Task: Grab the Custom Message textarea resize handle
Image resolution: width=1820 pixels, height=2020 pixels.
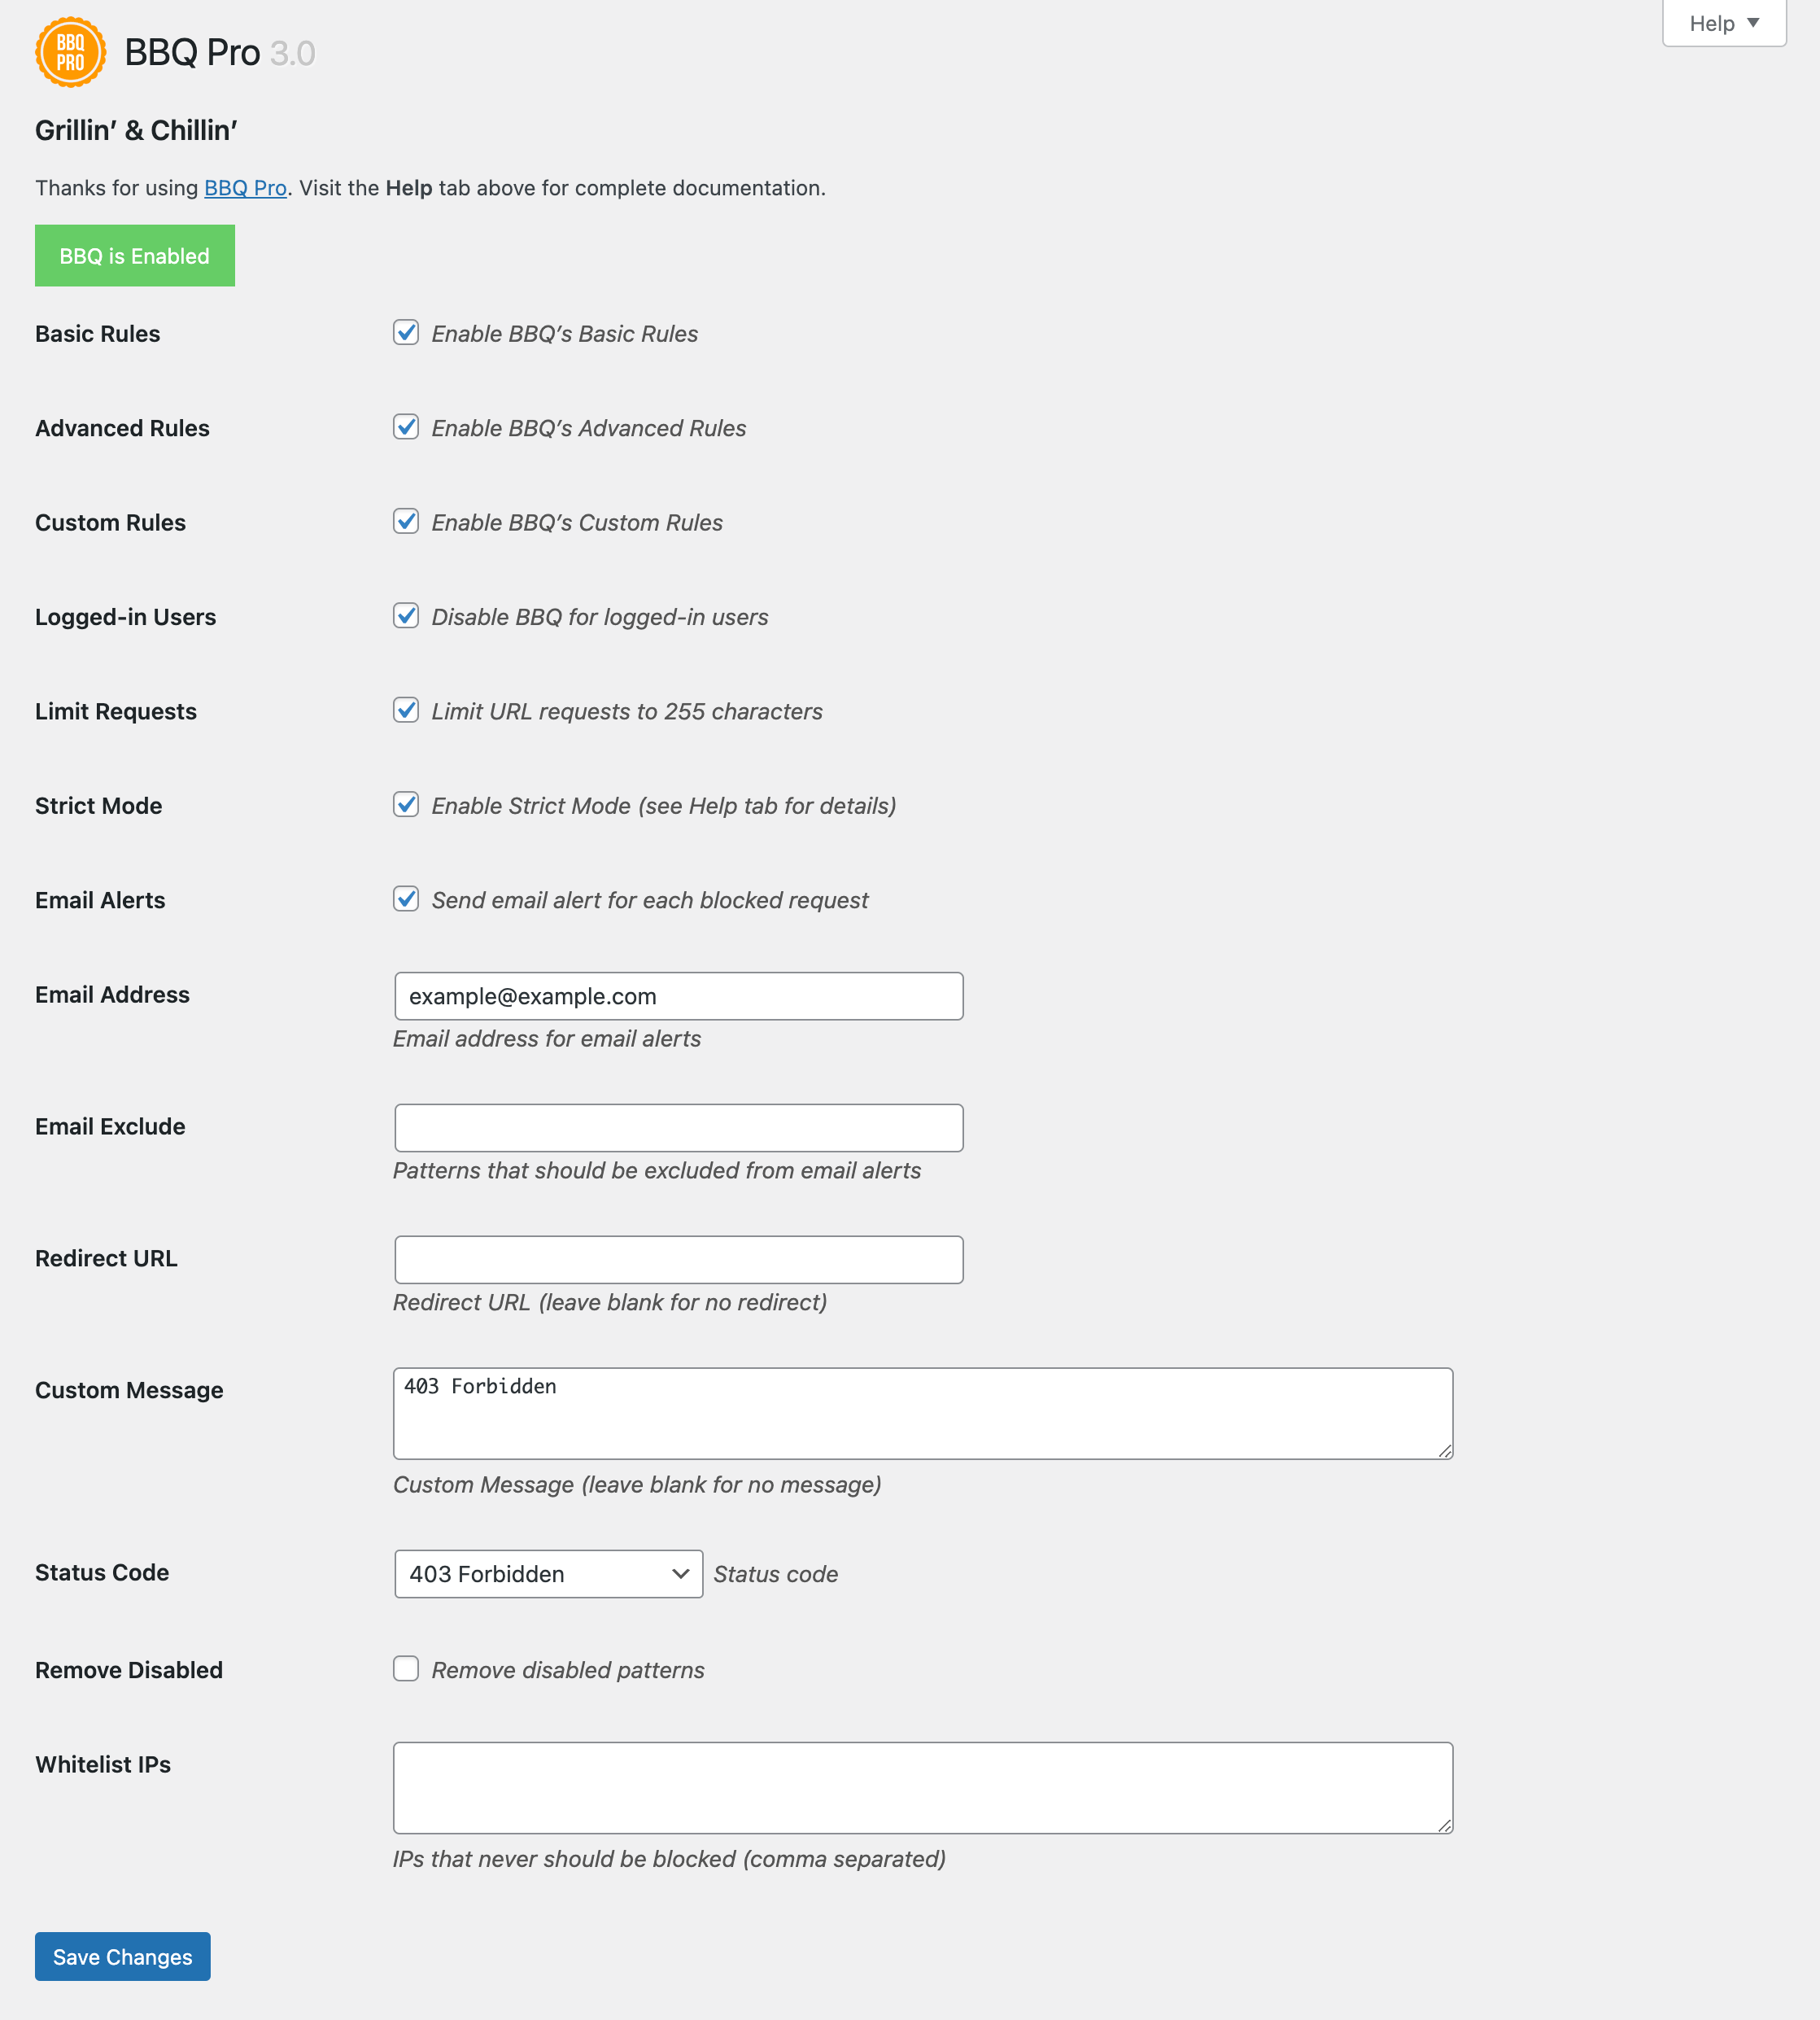Action: coord(1445,1451)
